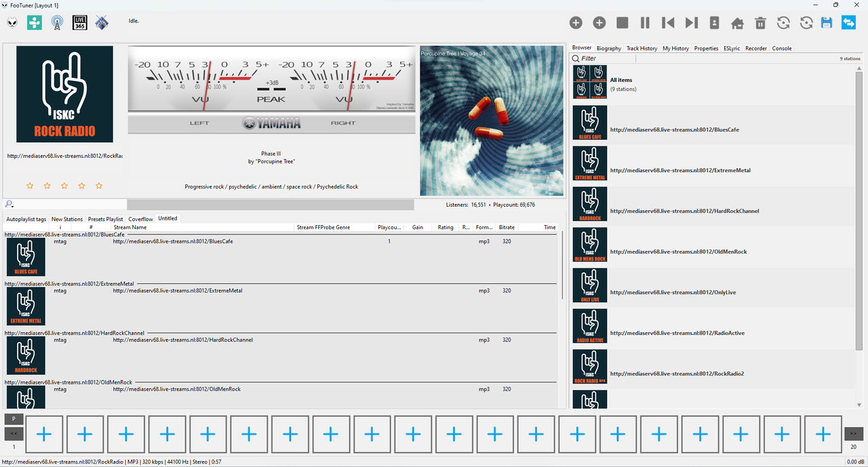Click the refresh icon next to the trash
Screen dimensions: 868x467
[783, 23]
